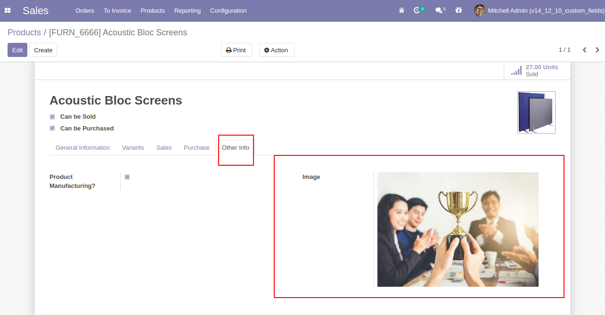Click the Edit button

17,50
